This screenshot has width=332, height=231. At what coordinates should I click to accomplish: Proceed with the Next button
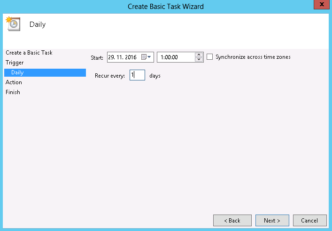pos(272,220)
